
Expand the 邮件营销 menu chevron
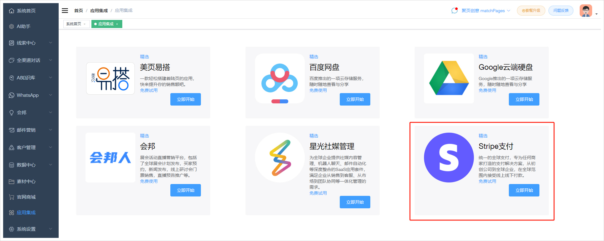point(51,130)
